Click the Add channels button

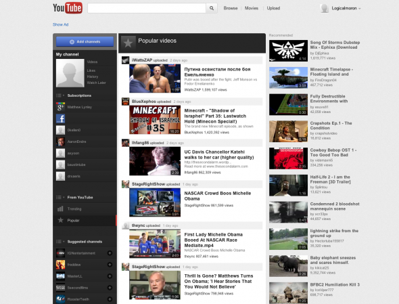pyautogui.click(x=85, y=41)
